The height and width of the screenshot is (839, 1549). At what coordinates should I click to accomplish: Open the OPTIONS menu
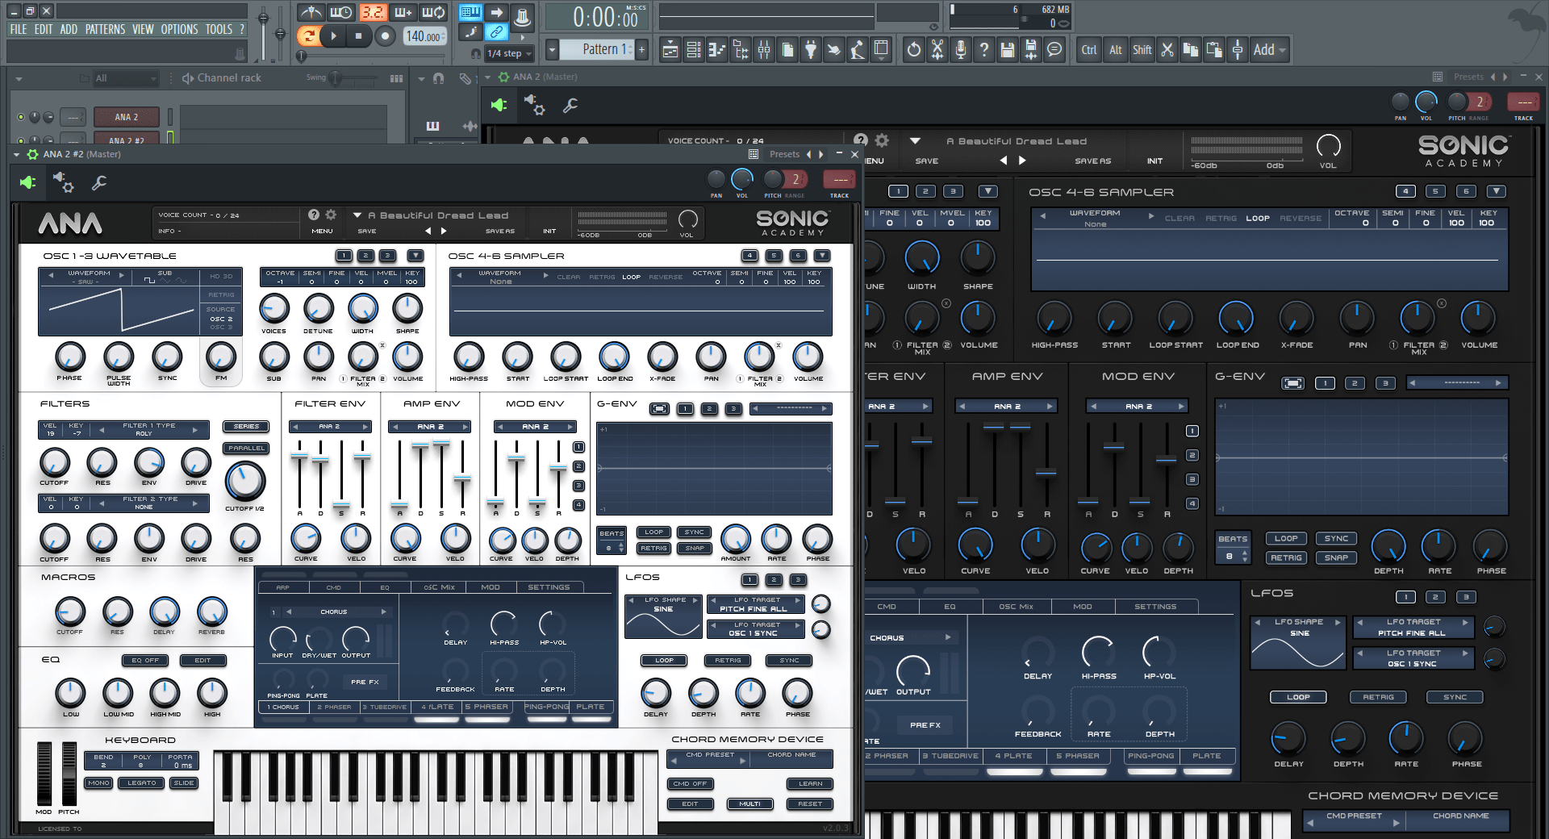click(179, 29)
